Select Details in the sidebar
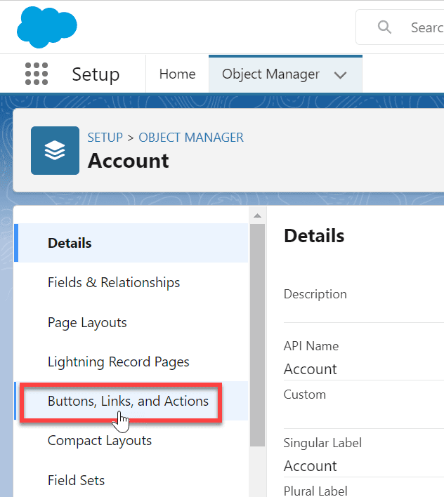The image size is (444, 497). (131, 243)
